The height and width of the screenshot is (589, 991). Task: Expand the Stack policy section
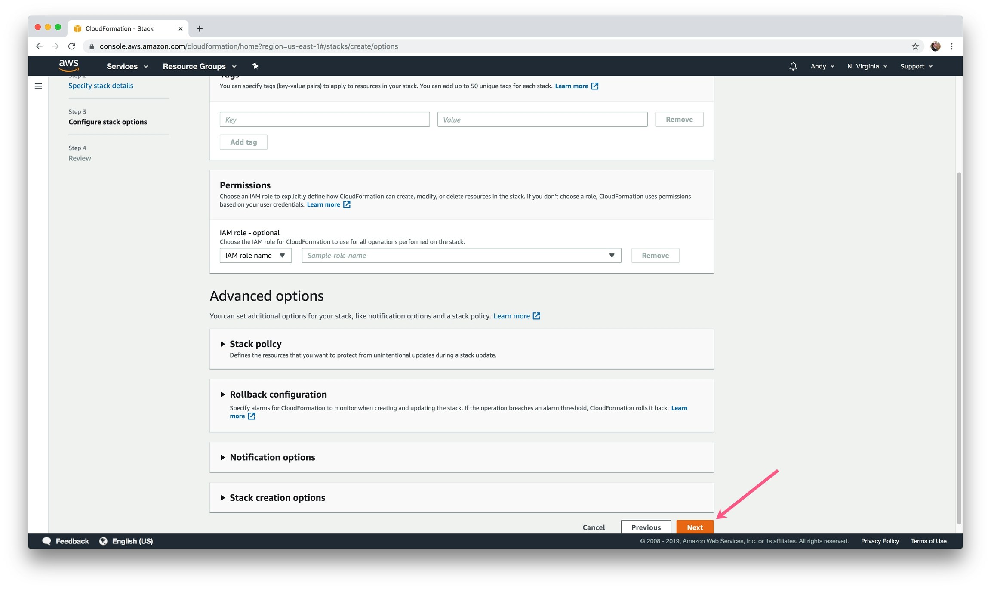pyautogui.click(x=222, y=344)
